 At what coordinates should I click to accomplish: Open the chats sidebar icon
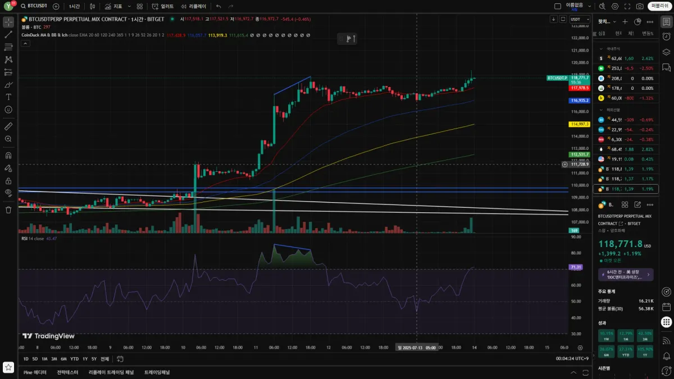(666, 67)
